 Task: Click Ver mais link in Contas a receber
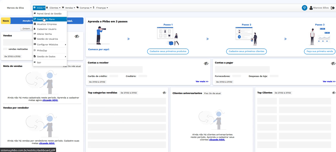[x=202, y=82]
